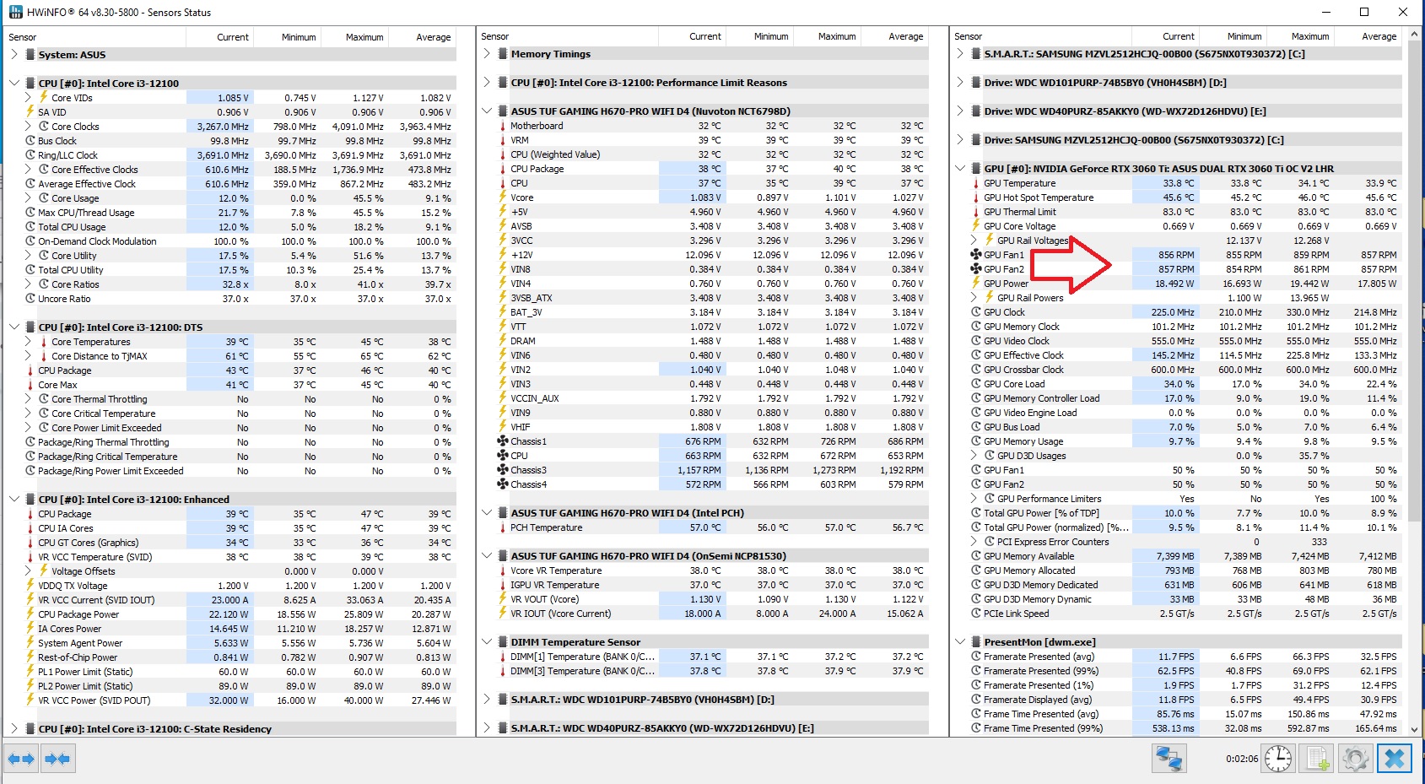Select the GPU Fan1 RPM sensor row
This screenshot has width=1425, height=784.
(1004, 255)
